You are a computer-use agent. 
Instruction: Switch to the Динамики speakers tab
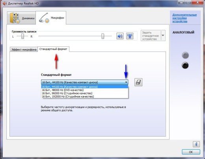(x=21, y=18)
